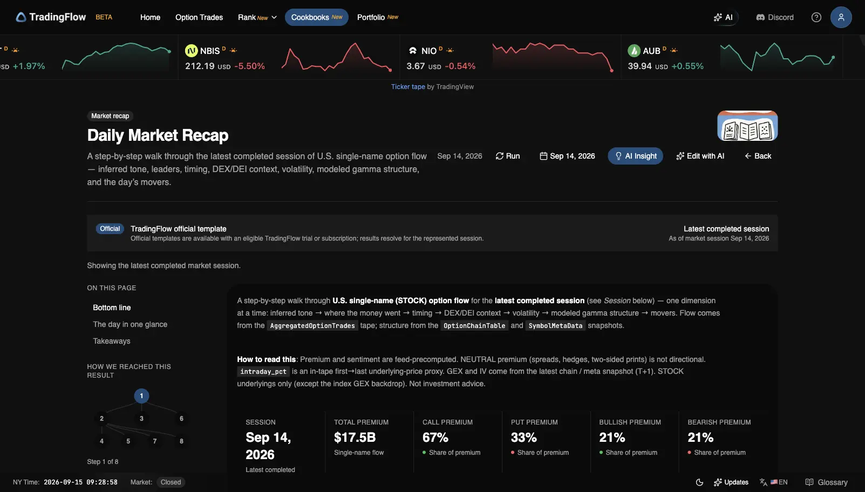Click the cookbook open-book thumbnail
Viewport: 865px width, 492px height.
(x=747, y=126)
